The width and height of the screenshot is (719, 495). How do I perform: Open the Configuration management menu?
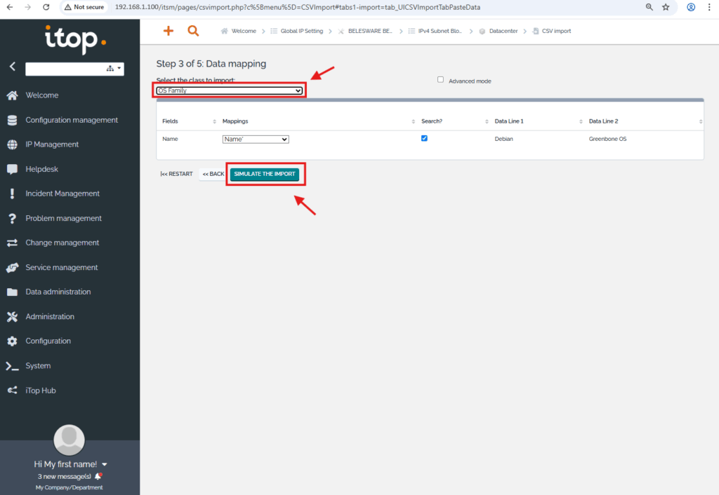pyautogui.click(x=72, y=120)
